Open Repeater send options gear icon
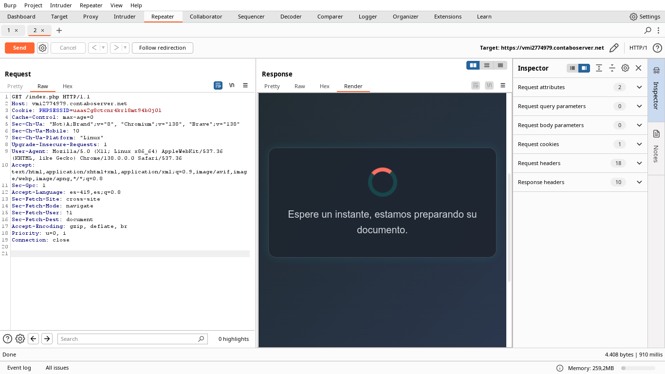Viewport: 665px width, 374px height. click(x=42, y=48)
